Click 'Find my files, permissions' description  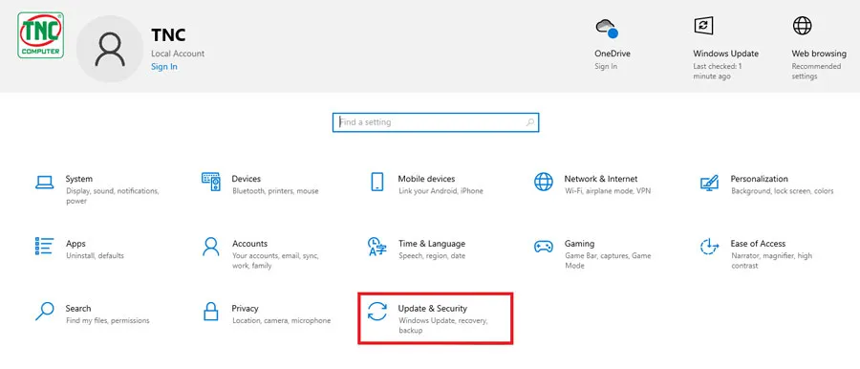click(107, 320)
